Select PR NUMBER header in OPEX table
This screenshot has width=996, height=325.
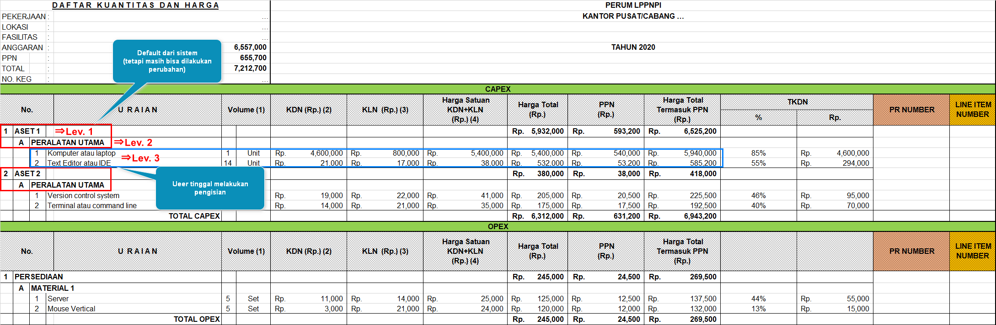point(911,251)
